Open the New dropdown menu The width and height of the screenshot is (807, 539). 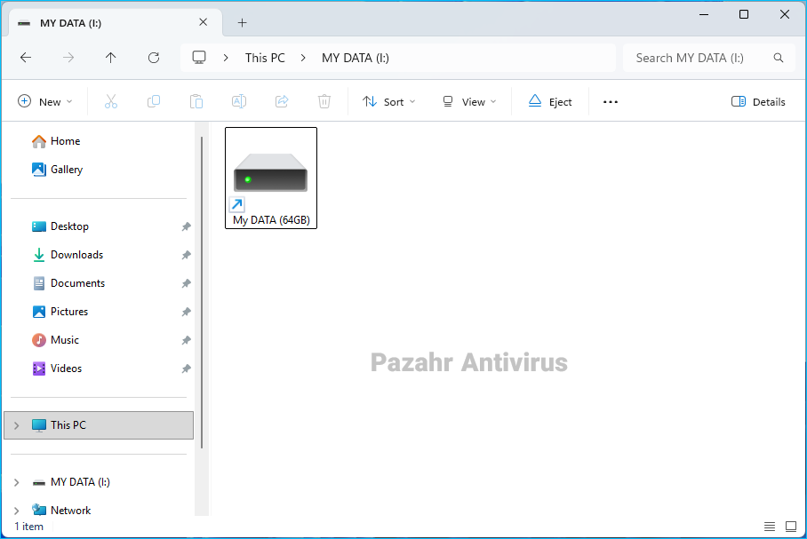pos(45,102)
